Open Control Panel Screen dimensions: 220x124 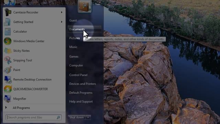click(x=78, y=75)
